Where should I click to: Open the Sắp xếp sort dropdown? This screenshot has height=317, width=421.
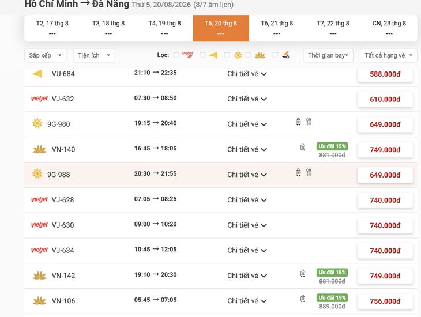(x=45, y=55)
